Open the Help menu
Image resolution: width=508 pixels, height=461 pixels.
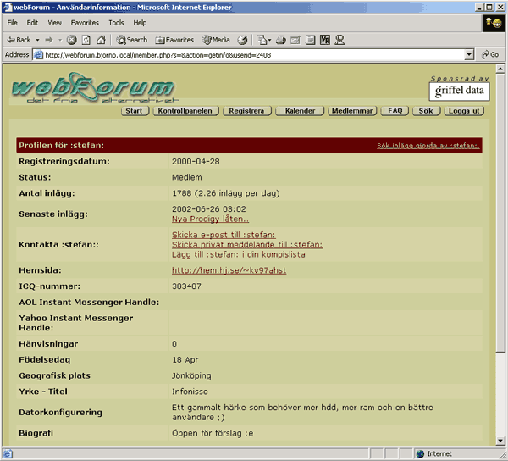point(140,23)
